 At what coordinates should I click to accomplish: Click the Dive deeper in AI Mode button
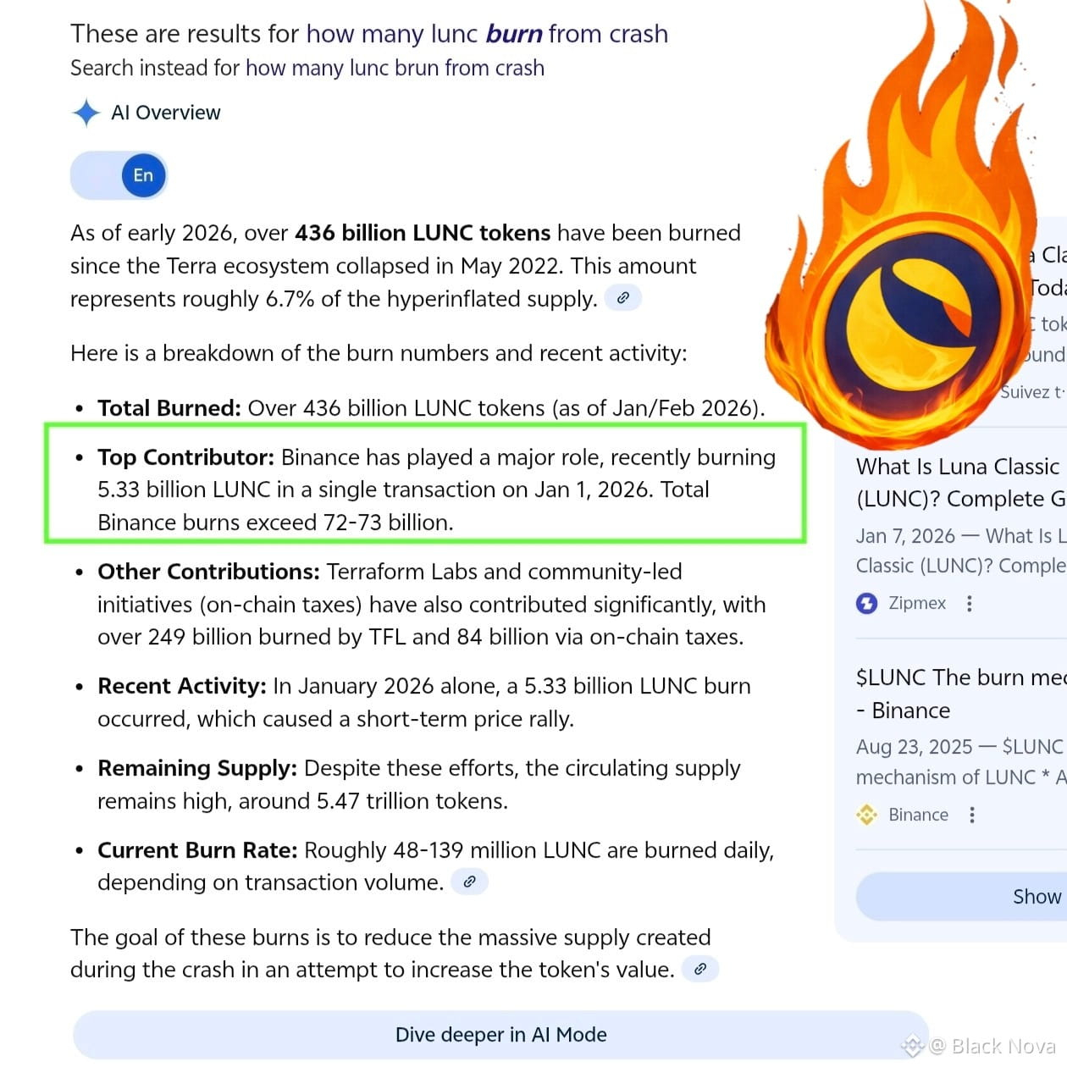(501, 1035)
